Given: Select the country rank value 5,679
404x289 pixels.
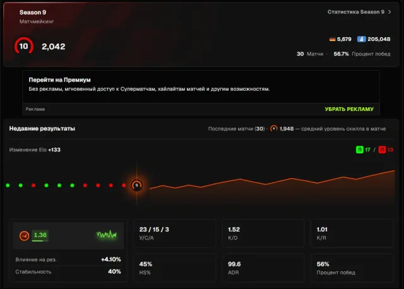Looking at the screenshot, I should [x=344, y=39].
